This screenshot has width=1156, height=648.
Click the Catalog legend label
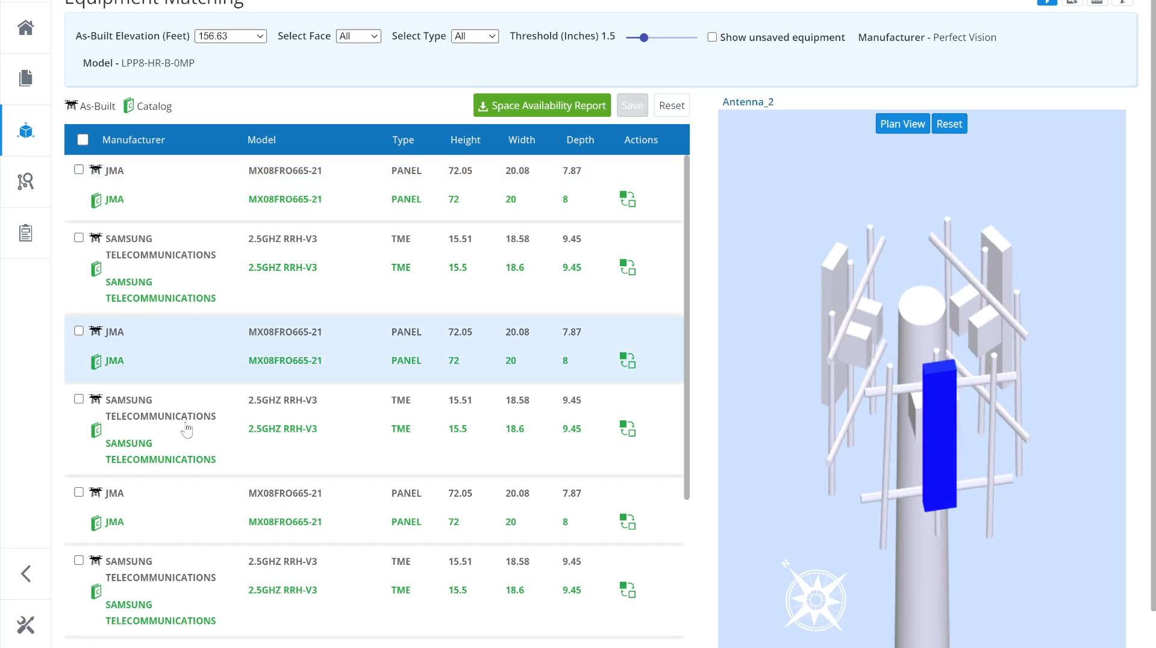pos(154,107)
